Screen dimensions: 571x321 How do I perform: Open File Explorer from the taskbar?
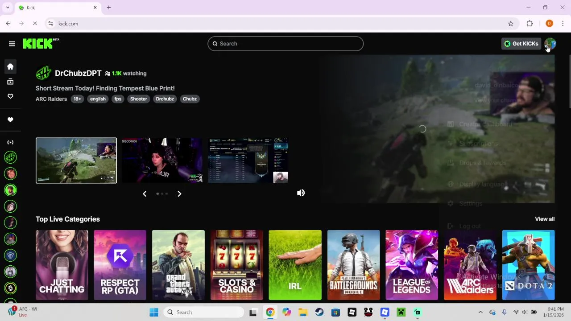coord(303,312)
